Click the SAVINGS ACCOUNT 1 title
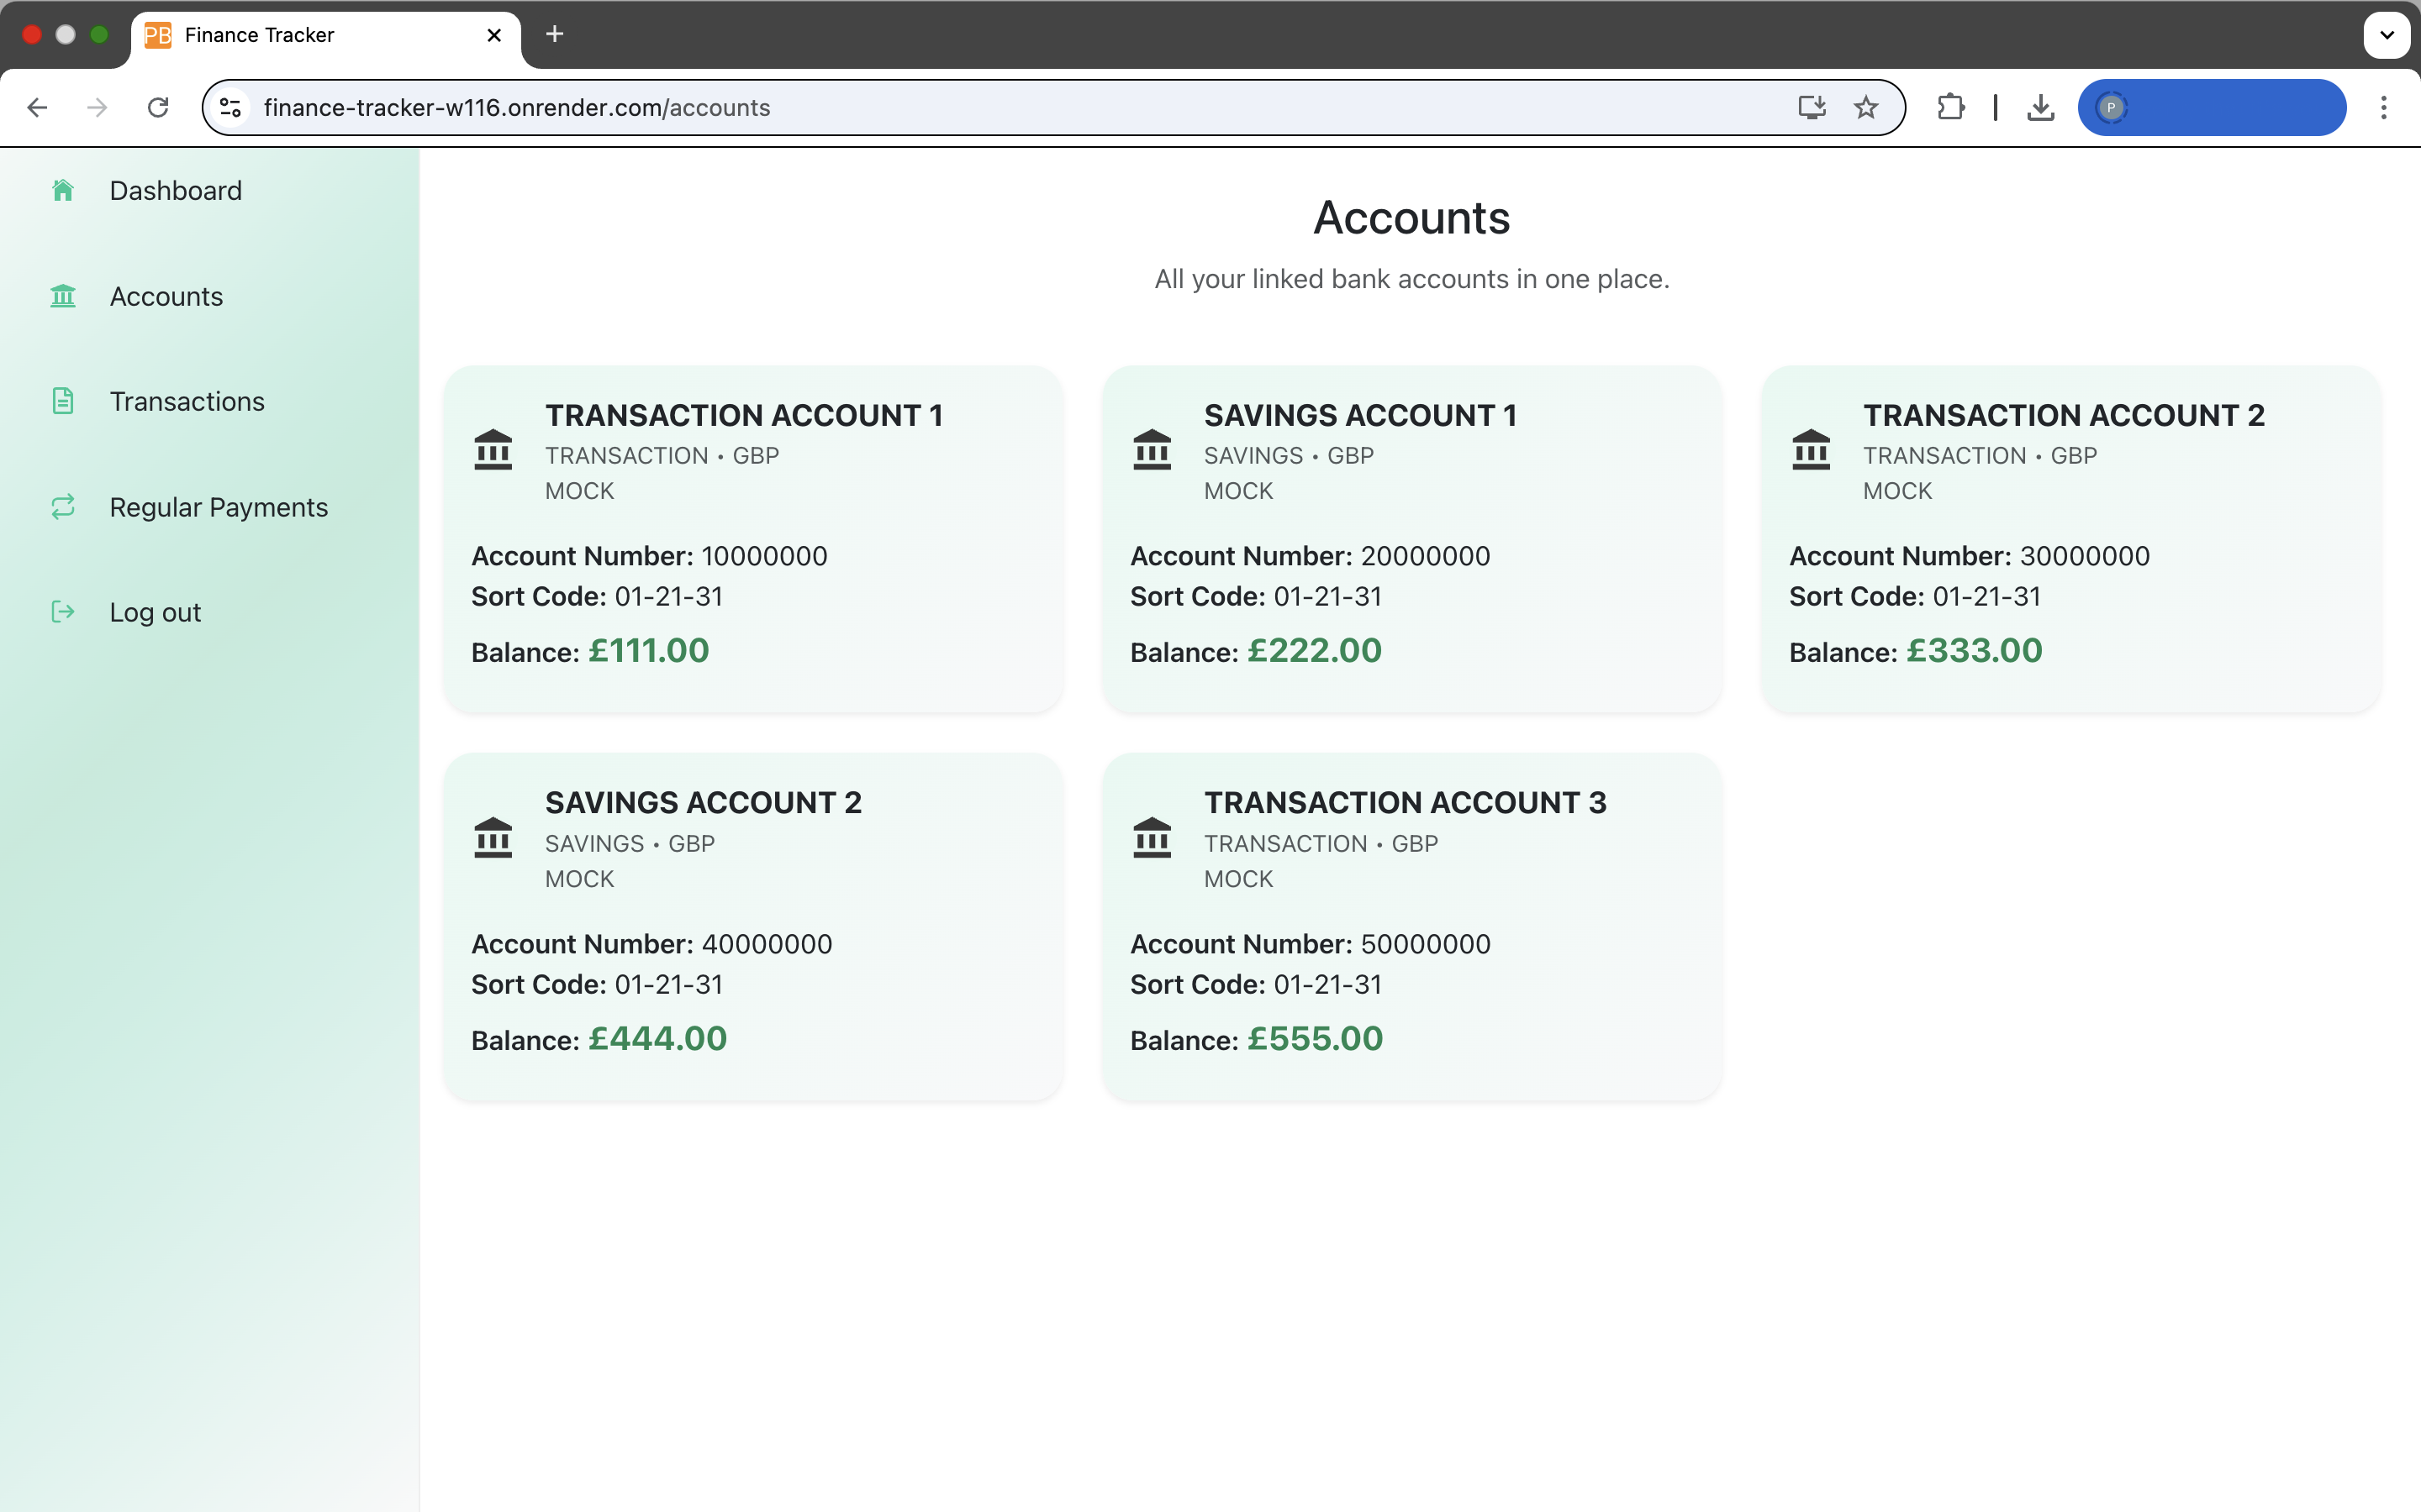The height and width of the screenshot is (1512, 2421). pos(1361,415)
